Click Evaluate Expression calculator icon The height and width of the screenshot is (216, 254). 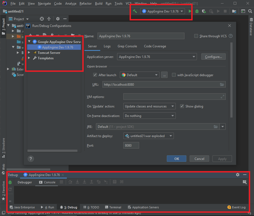[115, 182]
